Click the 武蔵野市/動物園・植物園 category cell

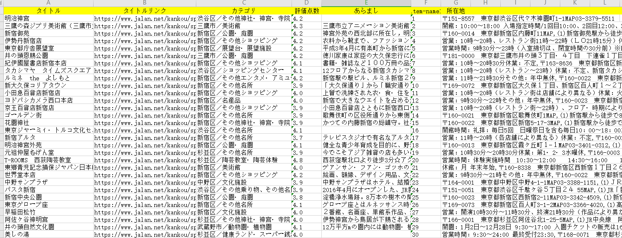click(243, 227)
